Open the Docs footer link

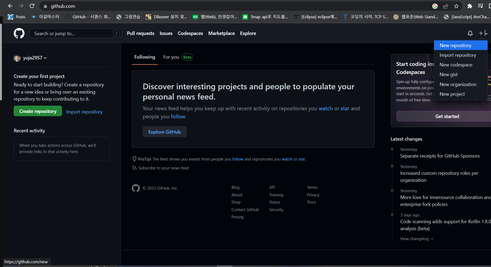(311, 202)
